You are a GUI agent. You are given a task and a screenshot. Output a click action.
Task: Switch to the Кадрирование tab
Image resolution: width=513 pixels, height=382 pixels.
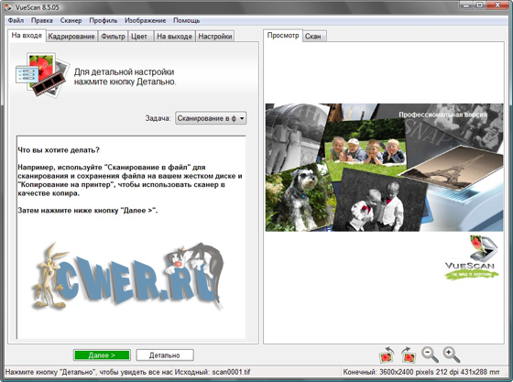click(x=71, y=37)
